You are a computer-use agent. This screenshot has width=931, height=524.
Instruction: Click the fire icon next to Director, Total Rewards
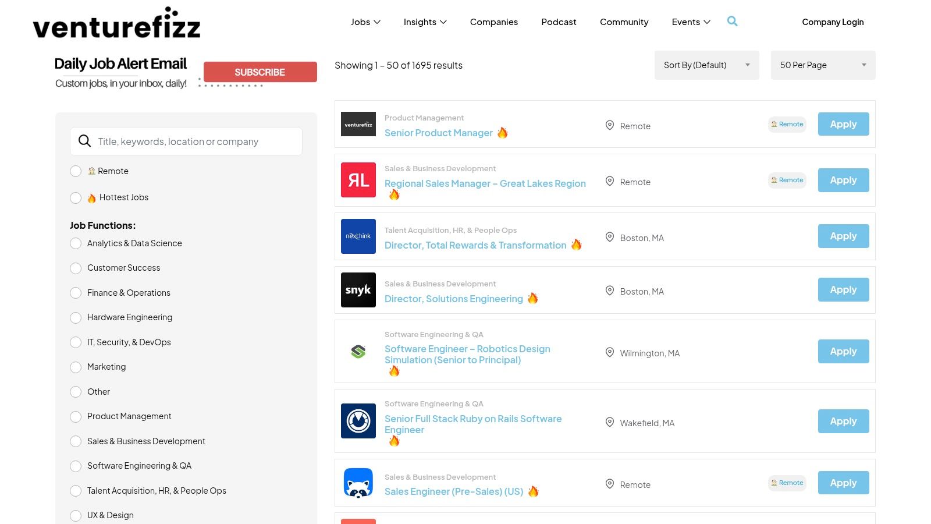[x=576, y=245]
